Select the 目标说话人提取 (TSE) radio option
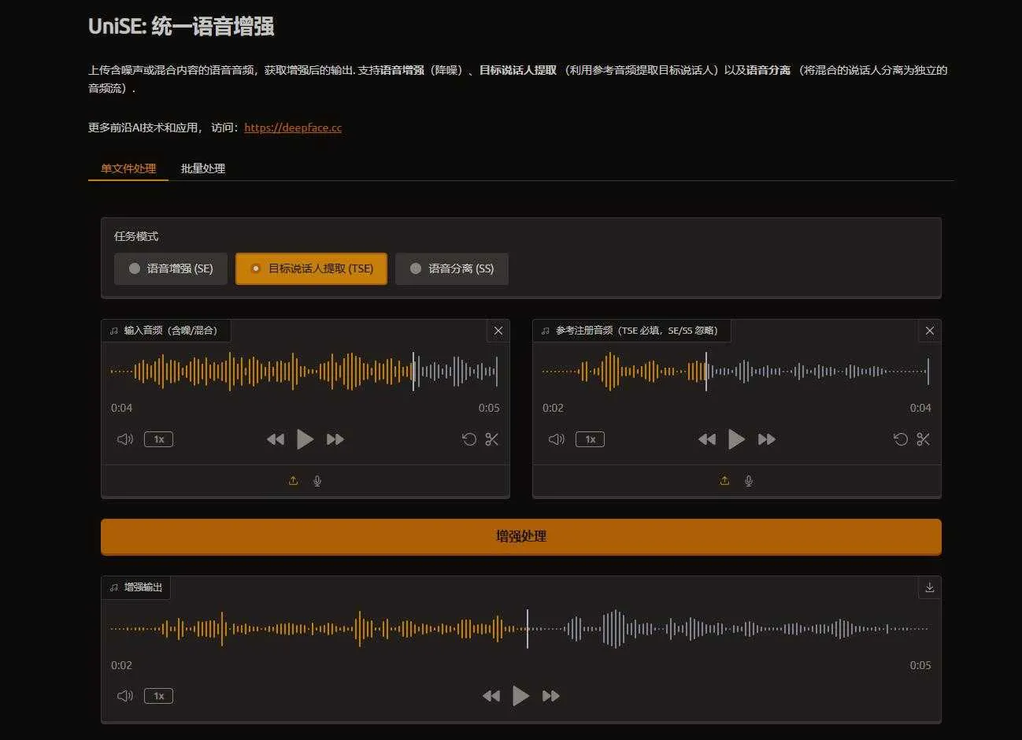 click(311, 268)
